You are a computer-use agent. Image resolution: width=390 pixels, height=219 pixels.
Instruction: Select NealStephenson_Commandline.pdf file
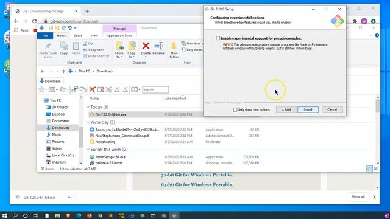click(x=122, y=136)
